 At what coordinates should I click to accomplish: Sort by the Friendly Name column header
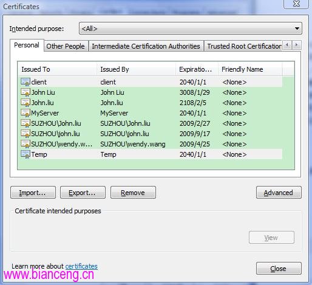pyautogui.click(x=250, y=69)
